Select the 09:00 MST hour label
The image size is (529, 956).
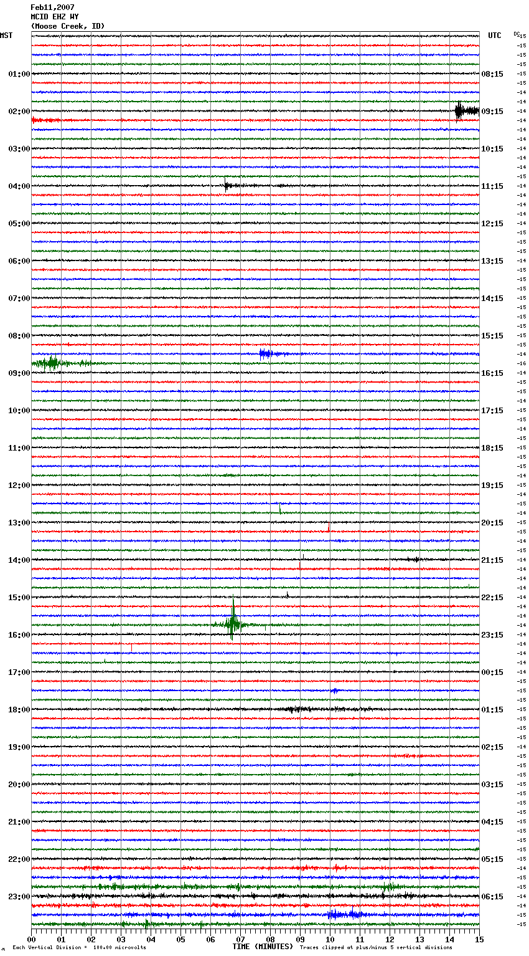pyautogui.click(x=19, y=373)
